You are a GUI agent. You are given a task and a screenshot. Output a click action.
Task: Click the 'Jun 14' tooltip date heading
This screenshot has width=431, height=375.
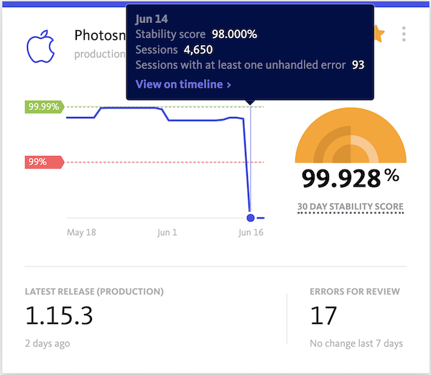[x=152, y=19]
